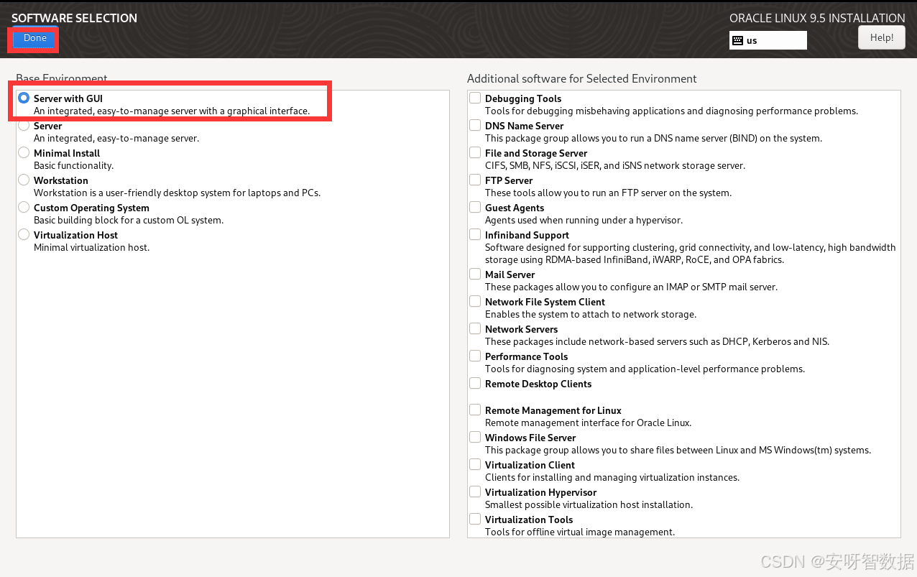Click 'Tools for offline virtual image management.'
The height and width of the screenshot is (577, 917).
coord(580,532)
